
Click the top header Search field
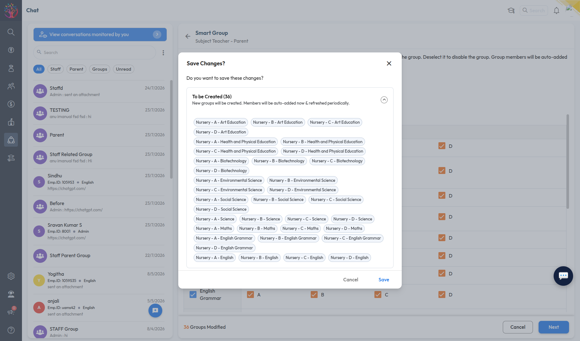coord(534,10)
